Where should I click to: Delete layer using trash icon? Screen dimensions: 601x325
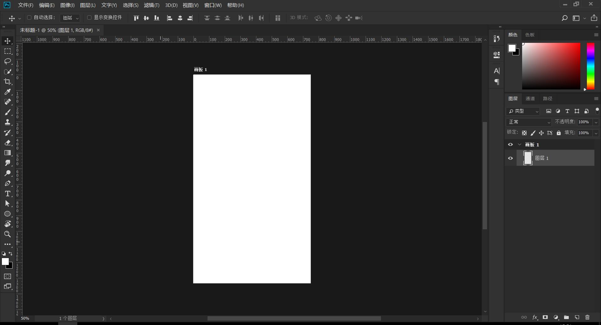point(587,317)
